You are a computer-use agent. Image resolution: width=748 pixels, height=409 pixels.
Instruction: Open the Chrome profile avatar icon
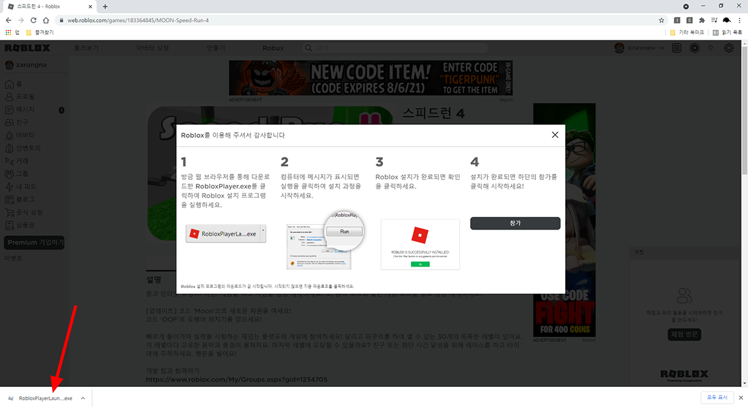pos(727,20)
